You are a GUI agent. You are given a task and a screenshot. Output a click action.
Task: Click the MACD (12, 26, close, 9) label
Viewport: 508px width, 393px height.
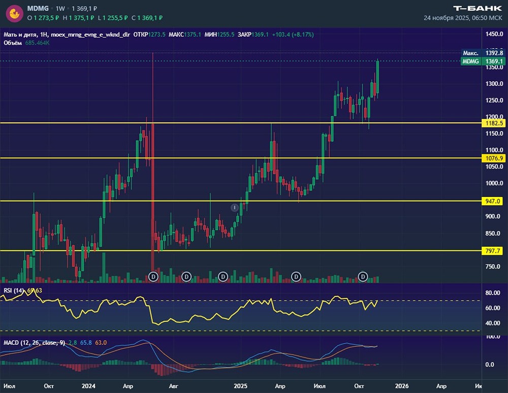[x=35, y=343]
